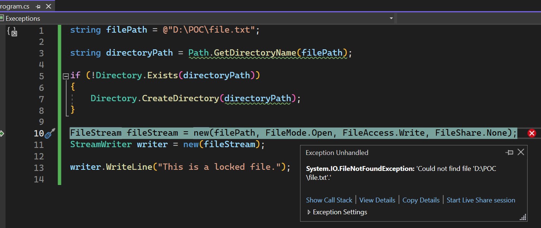Close the Exception Unhandled popup
This screenshot has width=541, height=228.
pos(521,152)
